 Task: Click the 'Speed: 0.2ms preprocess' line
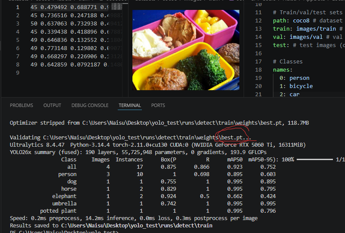(x=134, y=218)
